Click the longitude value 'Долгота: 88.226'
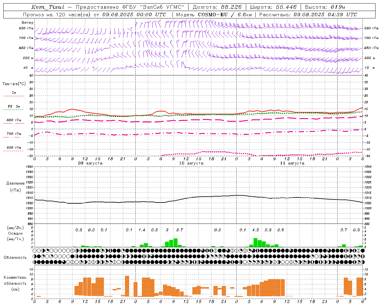380x304 pixels. (217, 7)
